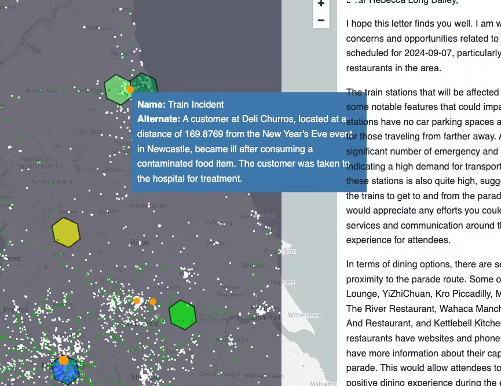
Task: Click the Train Incident tooltip title
Action: [181, 105]
